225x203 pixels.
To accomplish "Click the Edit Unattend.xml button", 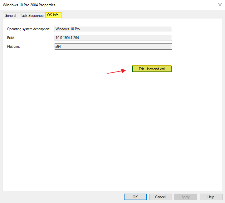I will 152,69.
